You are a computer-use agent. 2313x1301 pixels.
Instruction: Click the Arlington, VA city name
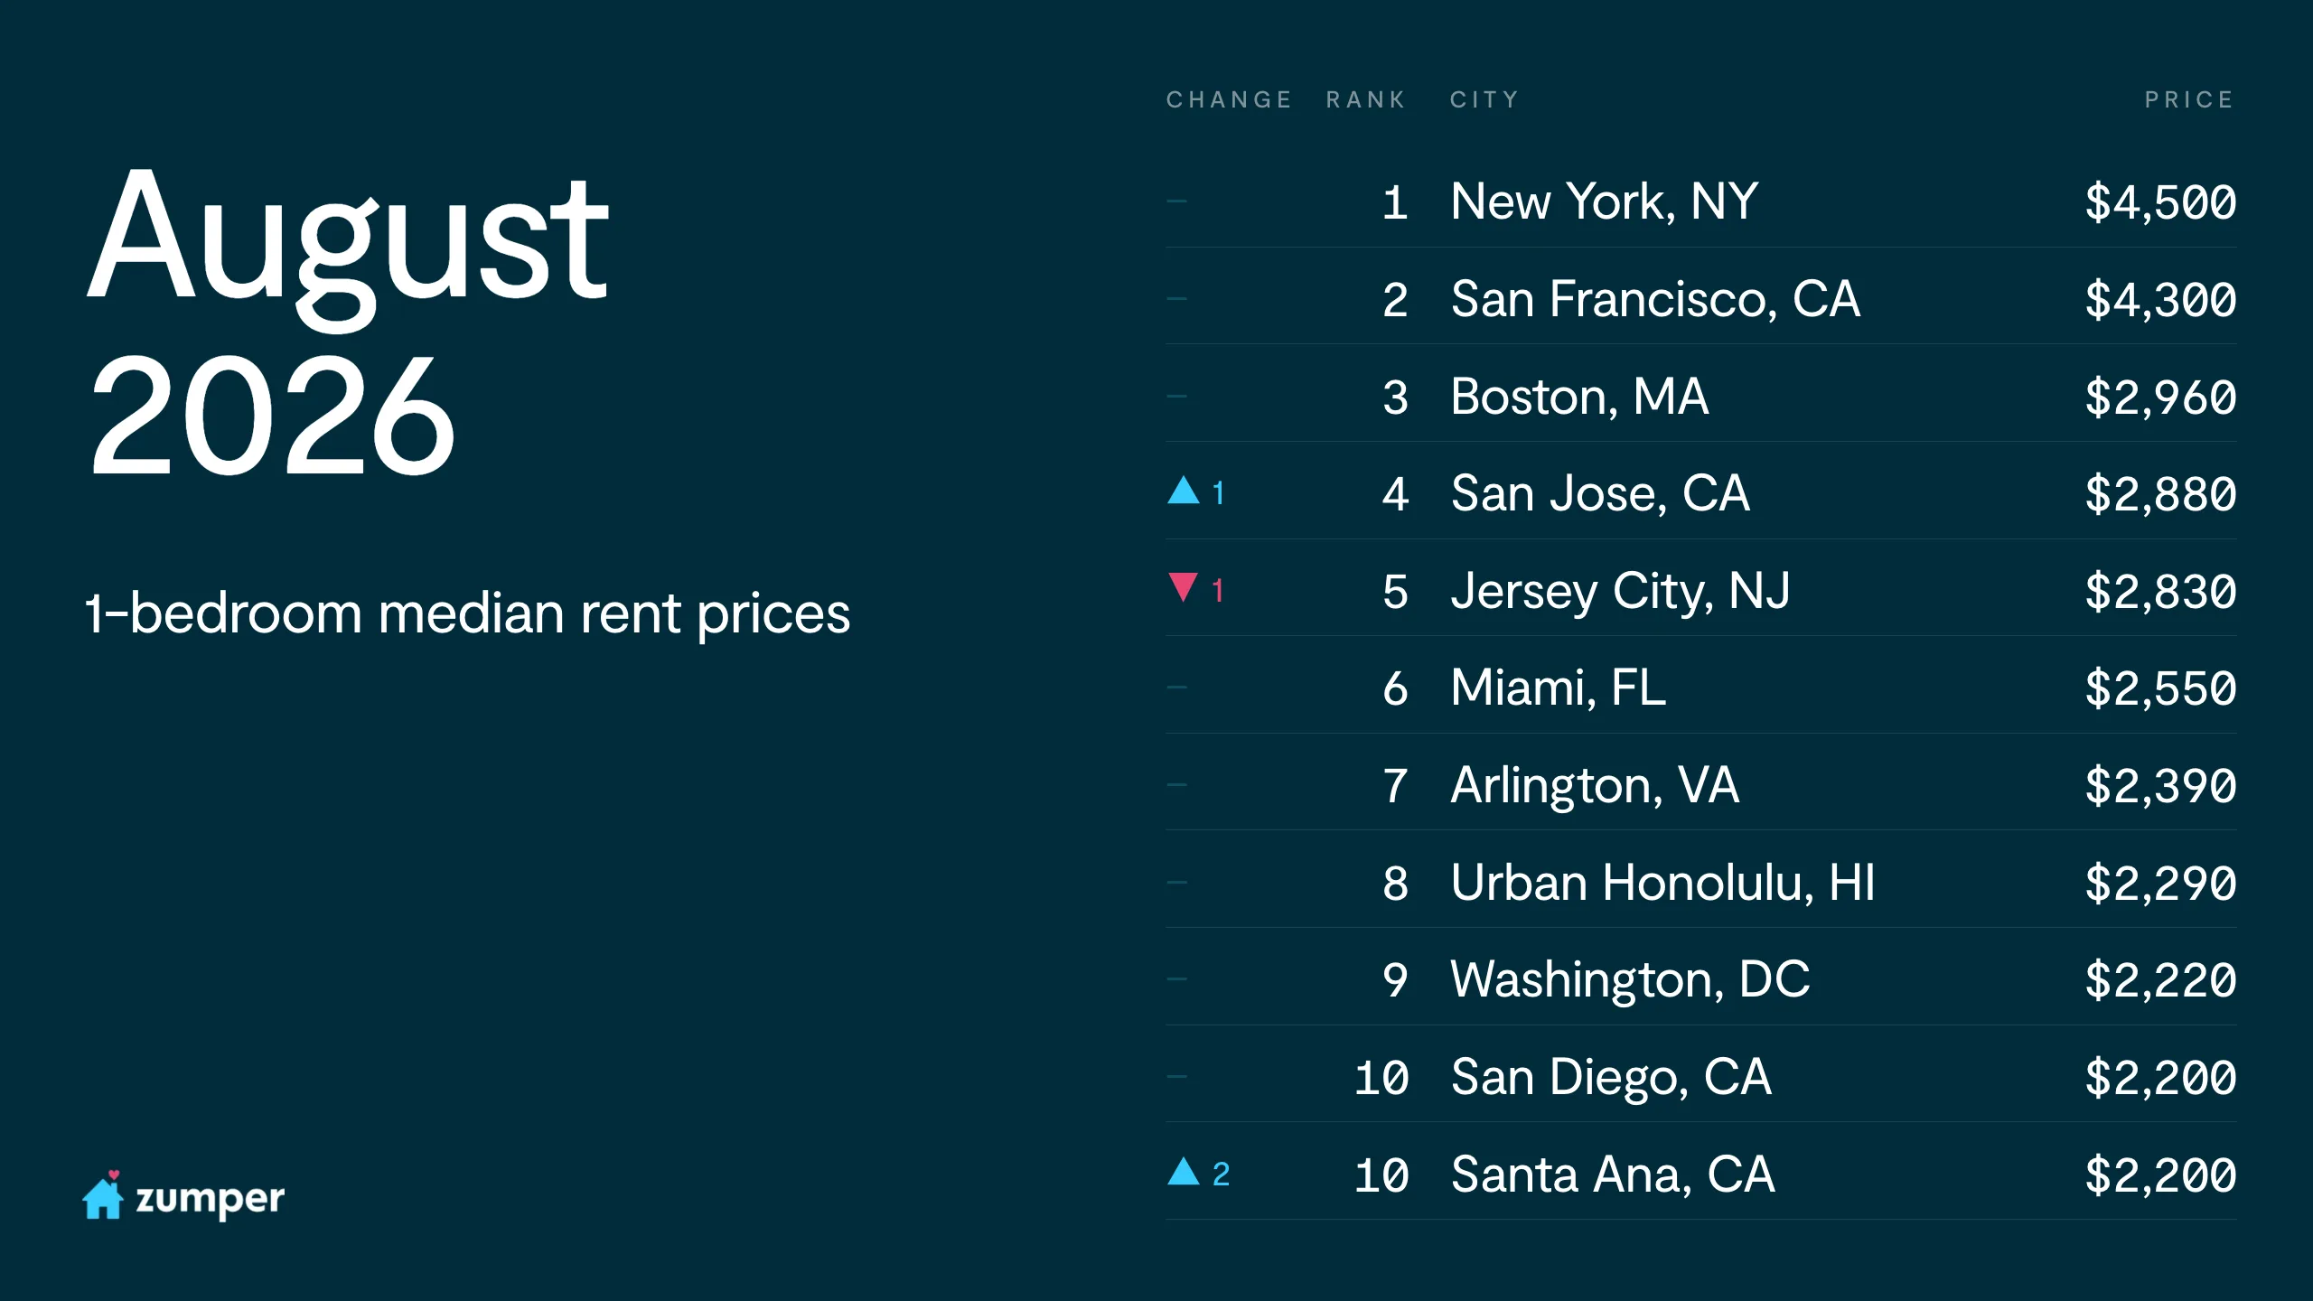coord(1595,785)
